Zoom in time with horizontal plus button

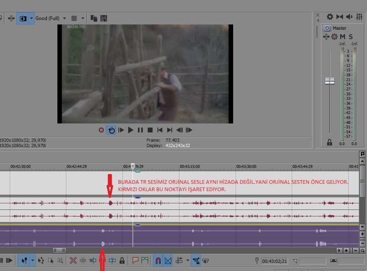[346, 251]
